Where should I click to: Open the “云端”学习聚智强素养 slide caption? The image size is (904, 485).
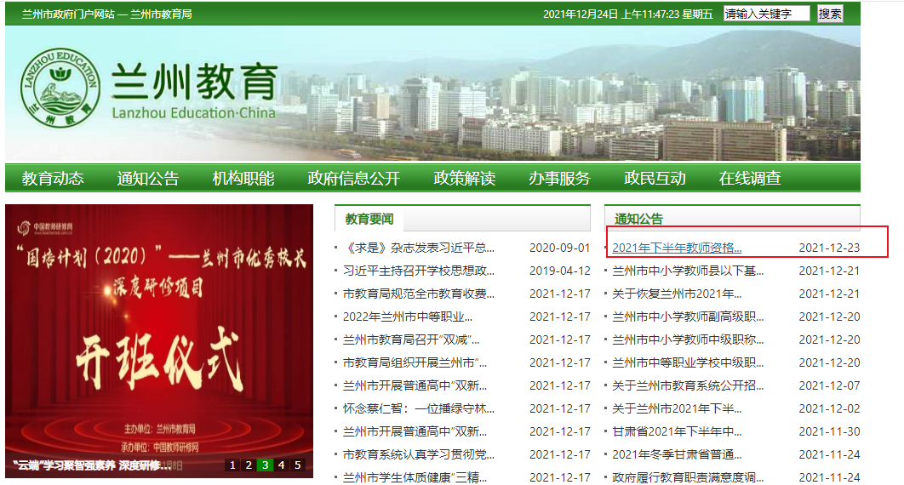point(92,465)
